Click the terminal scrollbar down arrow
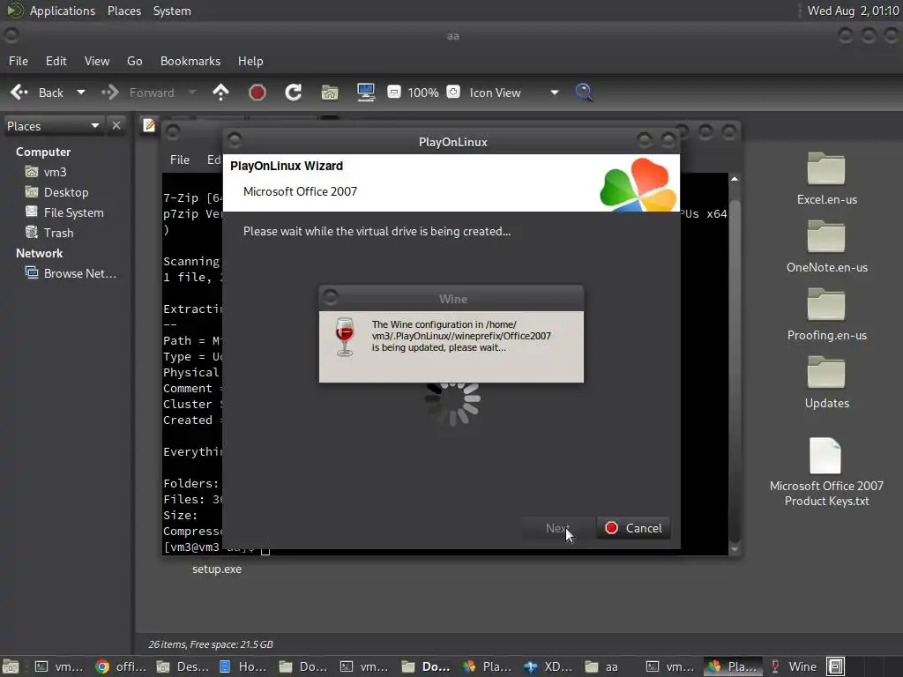Screen dimensions: 903x677 coord(735,549)
